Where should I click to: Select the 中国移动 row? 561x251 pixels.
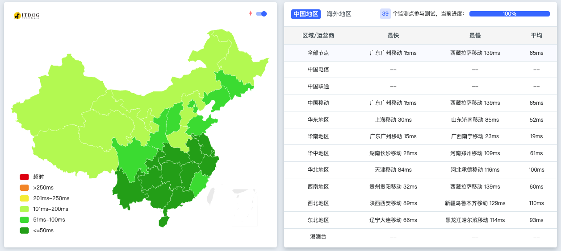(x=420, y=103)
